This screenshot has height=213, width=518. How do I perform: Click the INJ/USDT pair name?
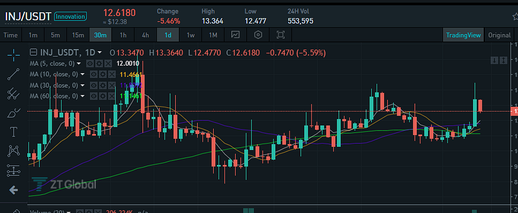tap(28, 17)
